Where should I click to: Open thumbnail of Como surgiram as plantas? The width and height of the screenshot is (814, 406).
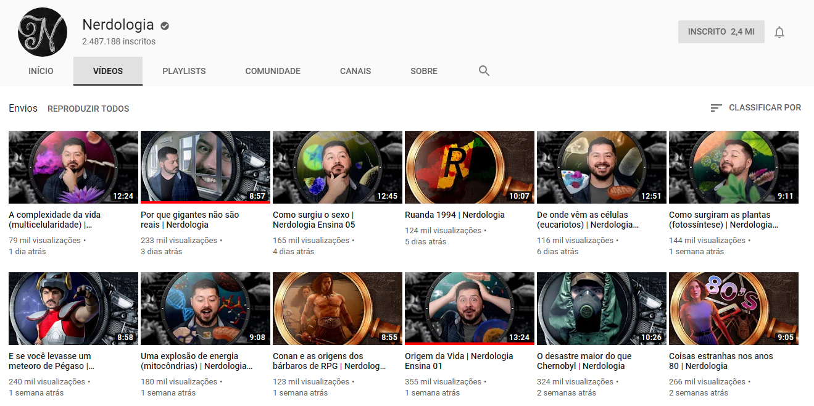coord(734,167)
